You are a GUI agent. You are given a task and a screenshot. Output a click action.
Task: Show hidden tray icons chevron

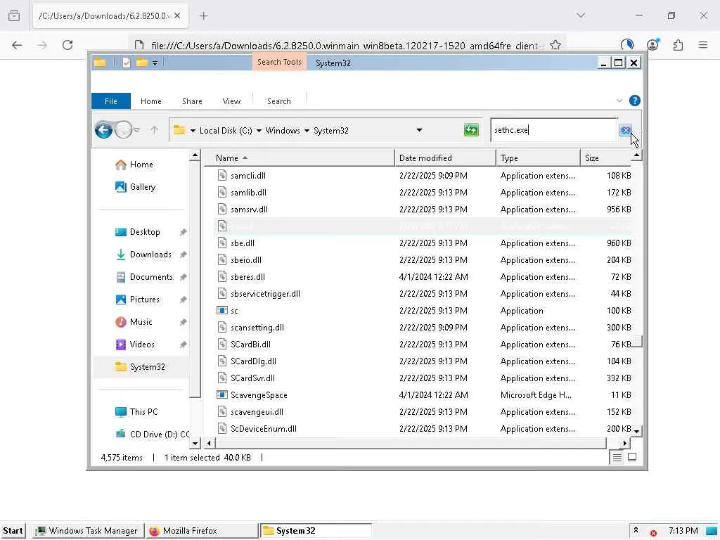click(636, 530)
